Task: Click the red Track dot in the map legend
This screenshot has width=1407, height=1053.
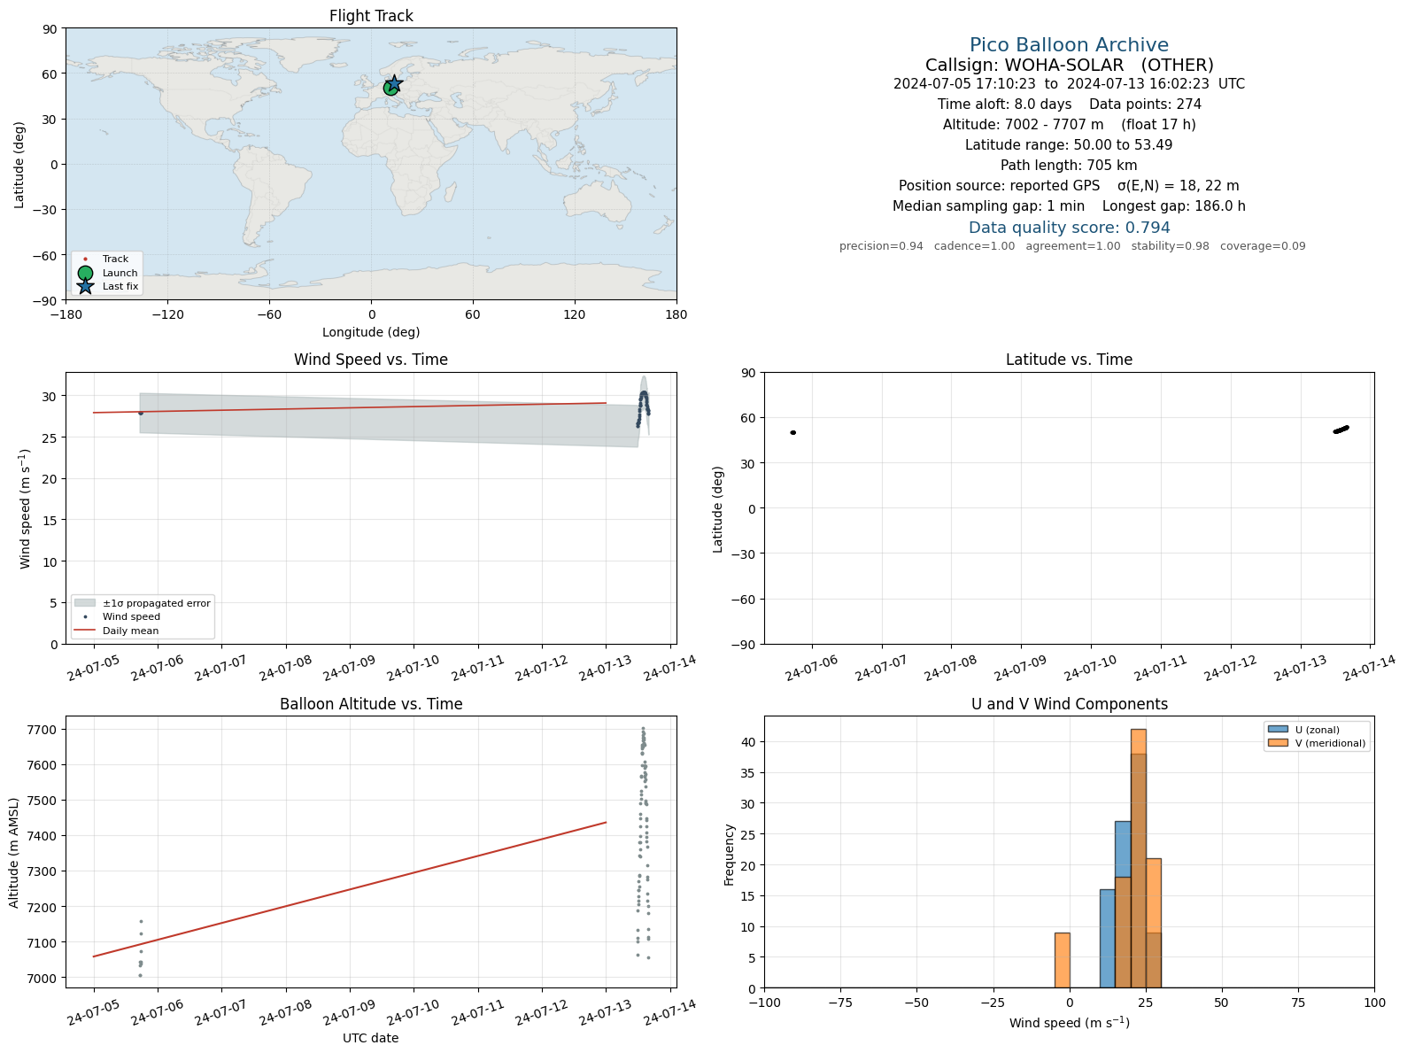Action: [85, 259]
